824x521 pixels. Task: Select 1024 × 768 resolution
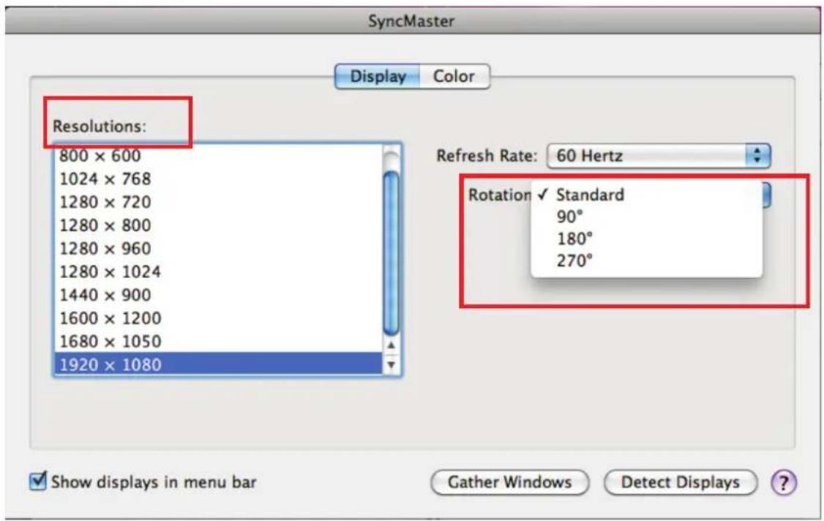click(x=219, y=179)
